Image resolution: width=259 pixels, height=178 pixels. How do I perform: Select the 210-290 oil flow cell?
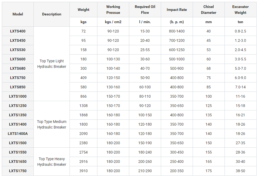145,171
